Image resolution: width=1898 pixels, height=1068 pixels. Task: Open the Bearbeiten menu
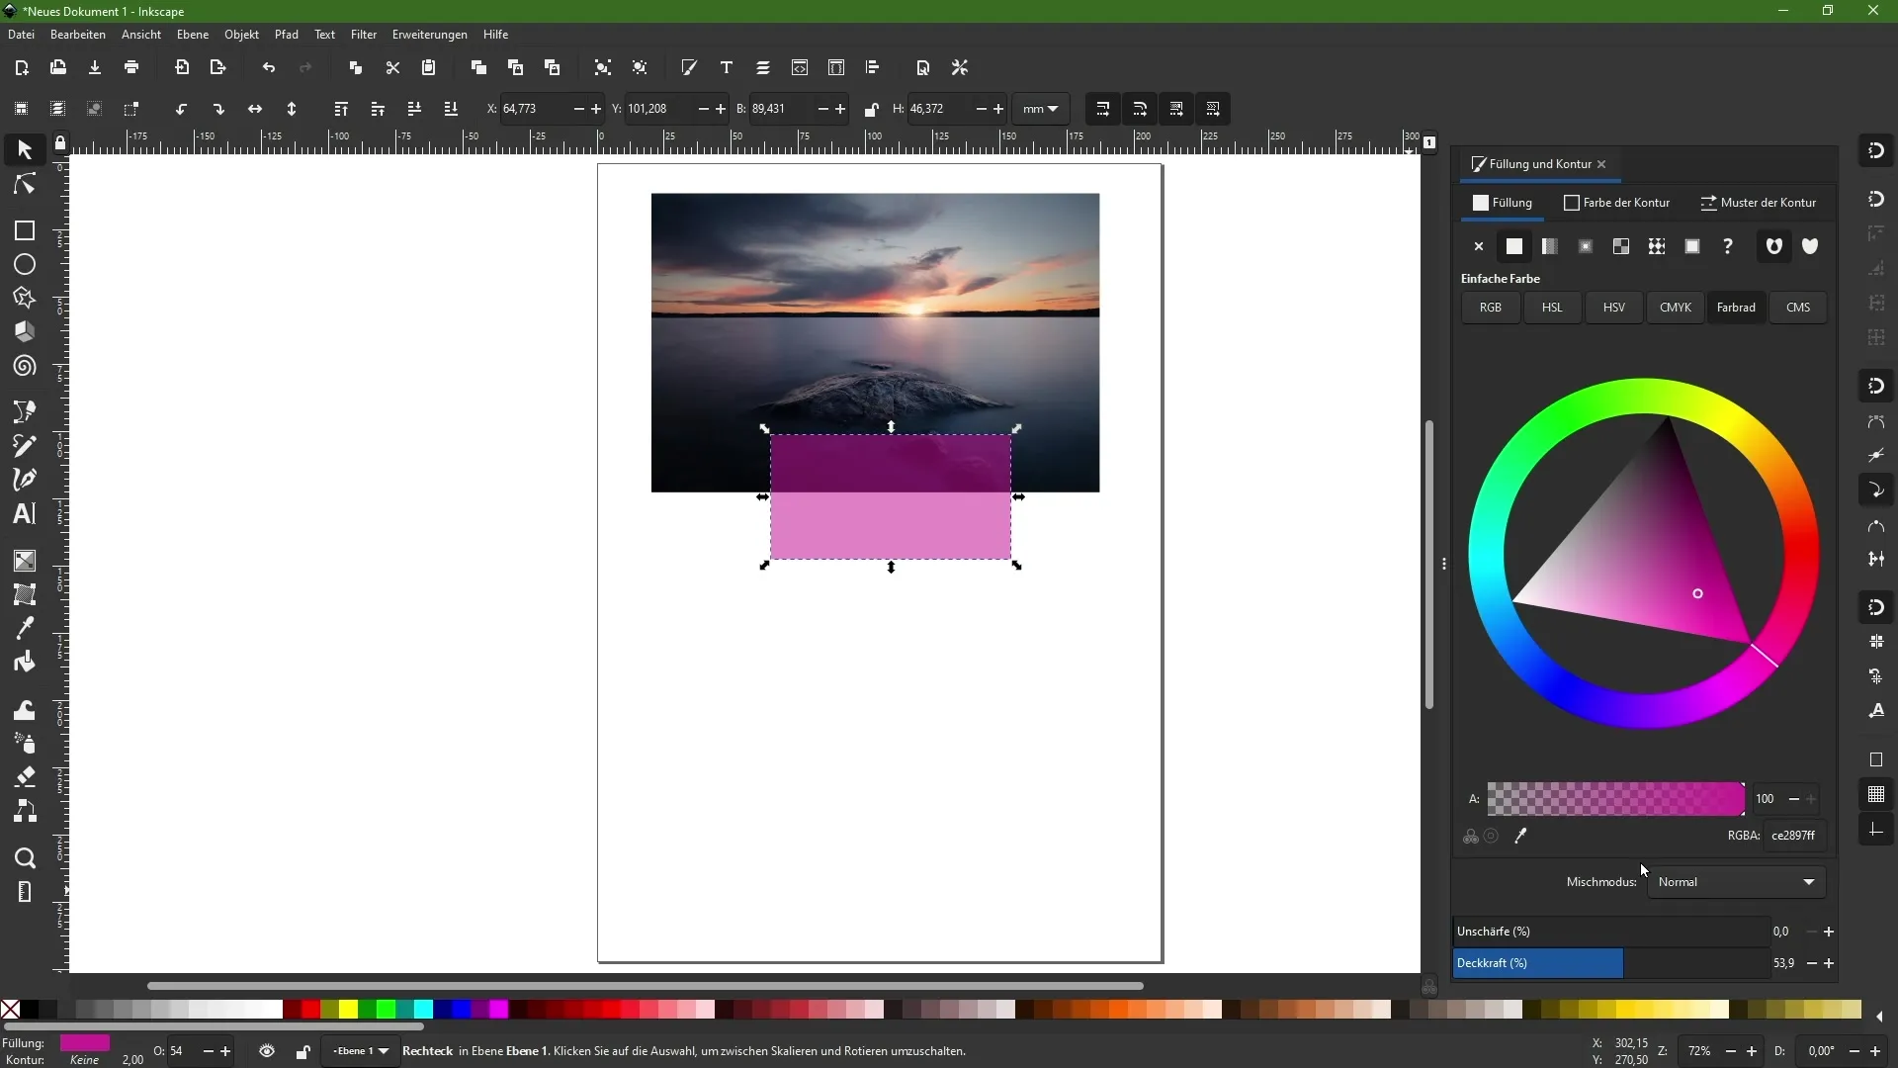[78, 35]
